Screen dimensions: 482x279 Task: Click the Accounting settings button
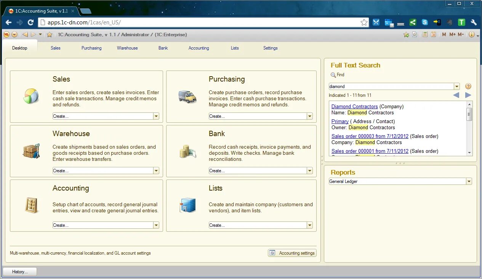coord(292,253)
